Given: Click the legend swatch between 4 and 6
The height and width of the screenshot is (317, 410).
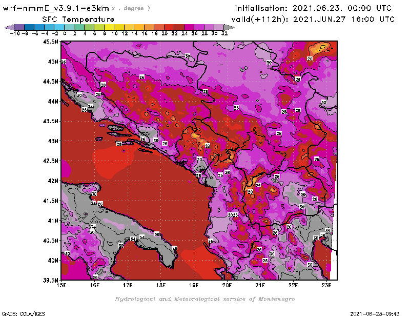Looking at the screenshot, I should [89, 27].
